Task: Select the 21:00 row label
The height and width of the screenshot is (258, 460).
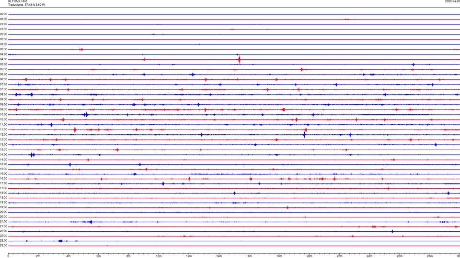Action: point(4,222)
